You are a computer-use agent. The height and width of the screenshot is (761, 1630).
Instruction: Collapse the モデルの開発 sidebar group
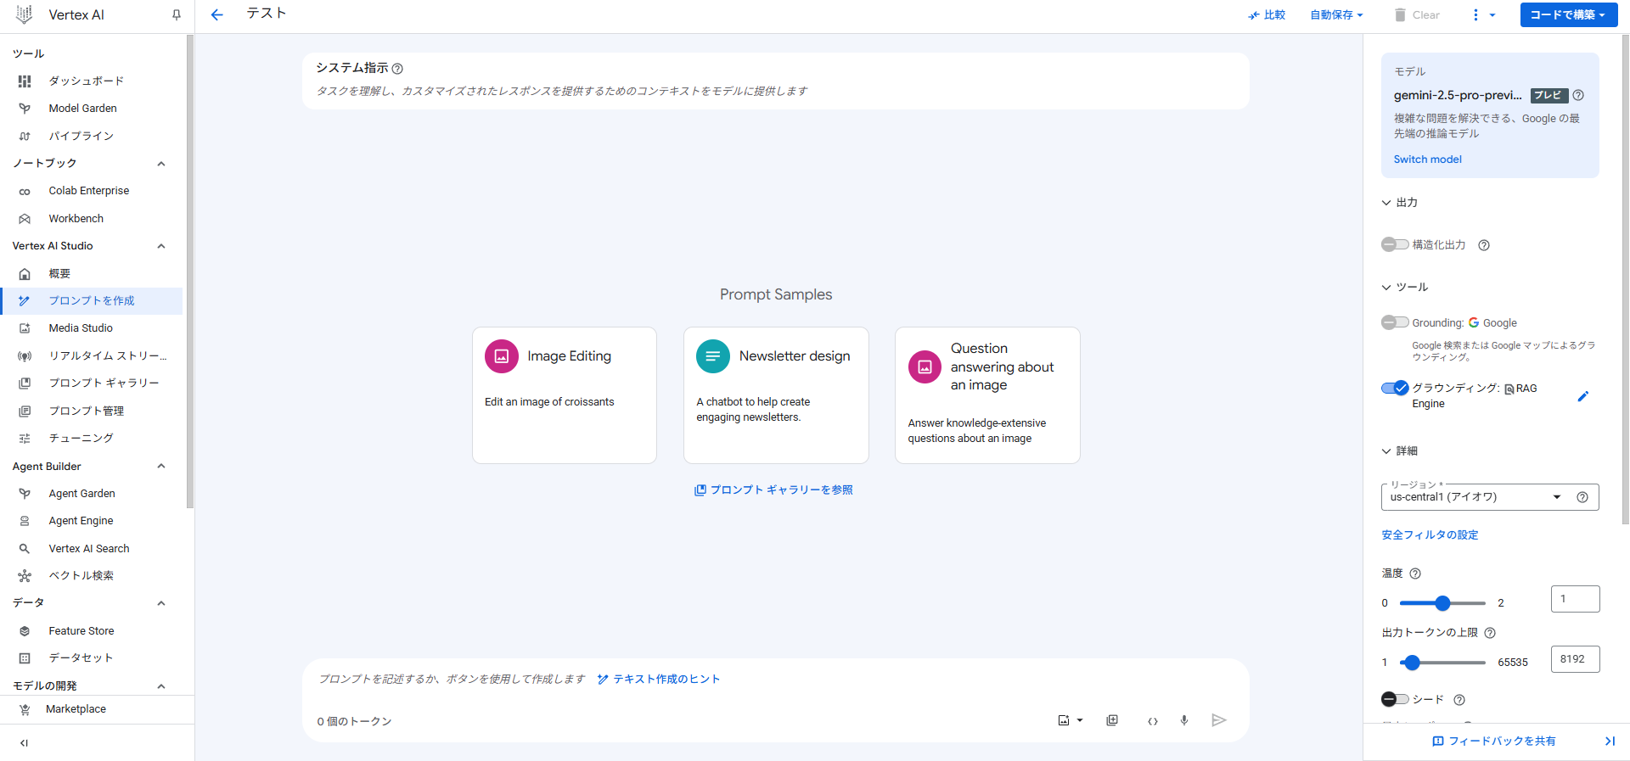coord(161,686)
